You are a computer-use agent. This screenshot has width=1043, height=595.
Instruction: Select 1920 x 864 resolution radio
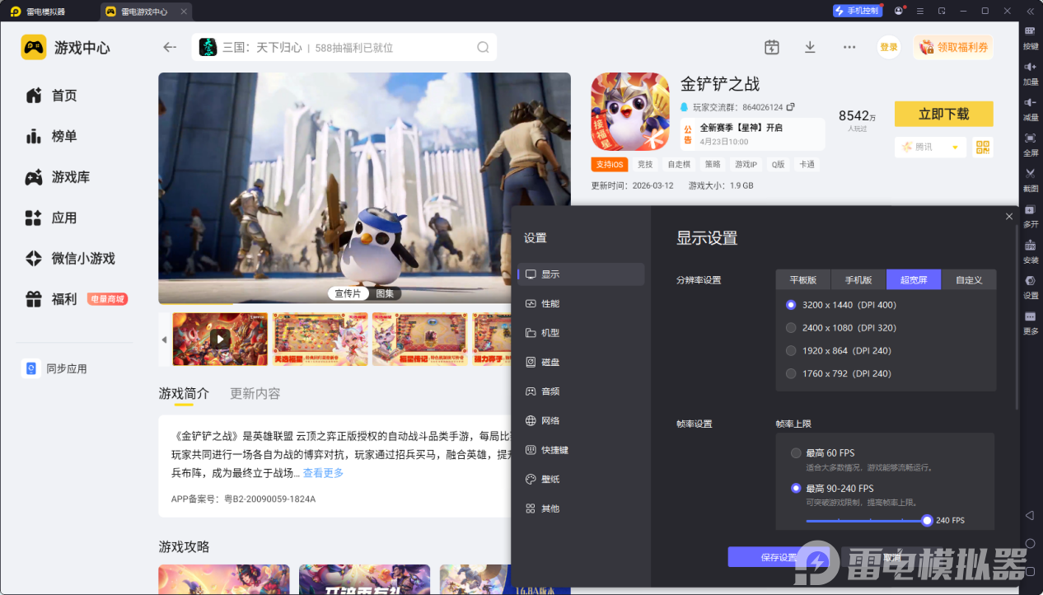click(792, 351)
